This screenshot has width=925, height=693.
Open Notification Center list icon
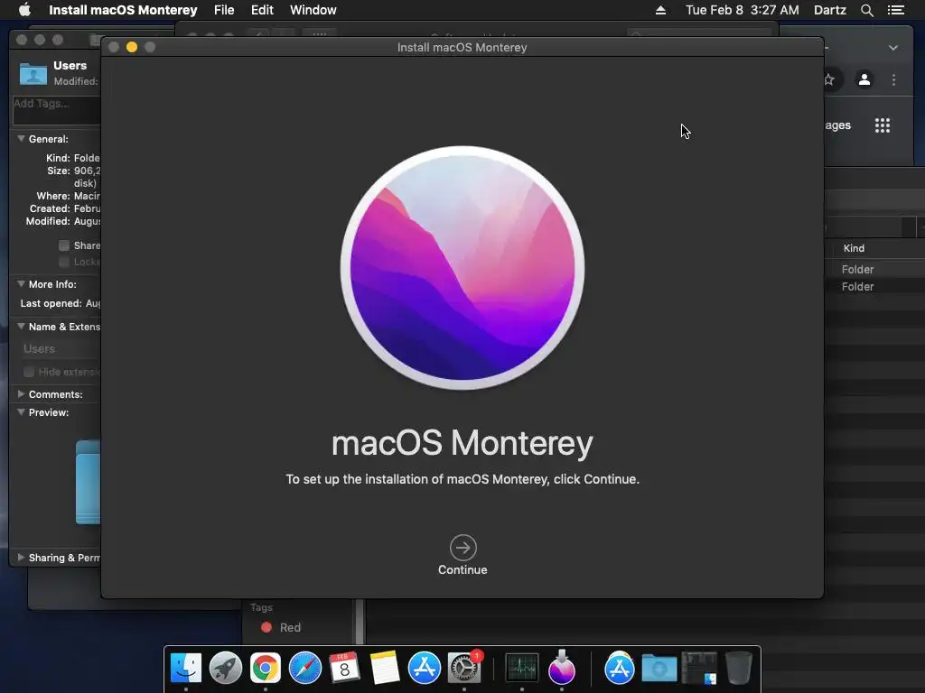[x=896, y=10]
